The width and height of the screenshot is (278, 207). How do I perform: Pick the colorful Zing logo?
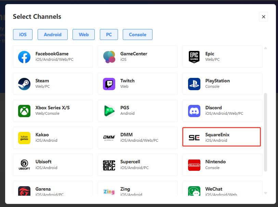pos(109,192)
